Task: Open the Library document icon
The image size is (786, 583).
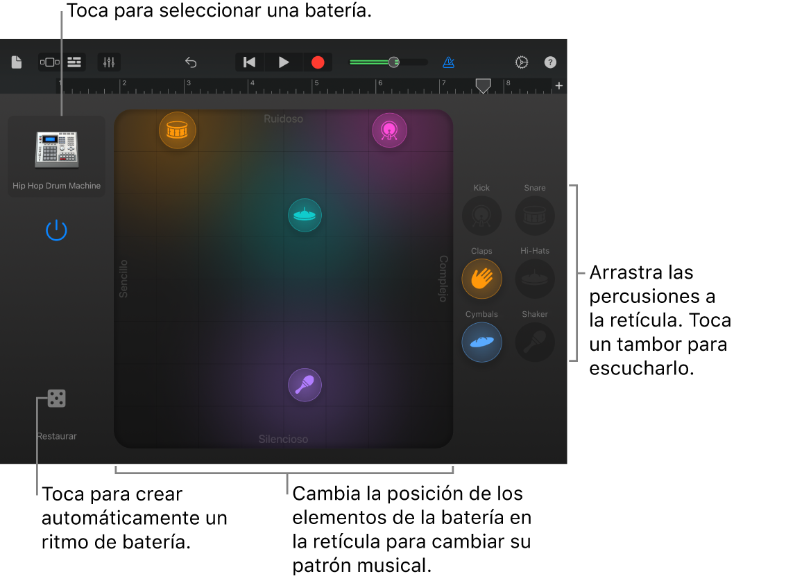Action: point(15,62)
